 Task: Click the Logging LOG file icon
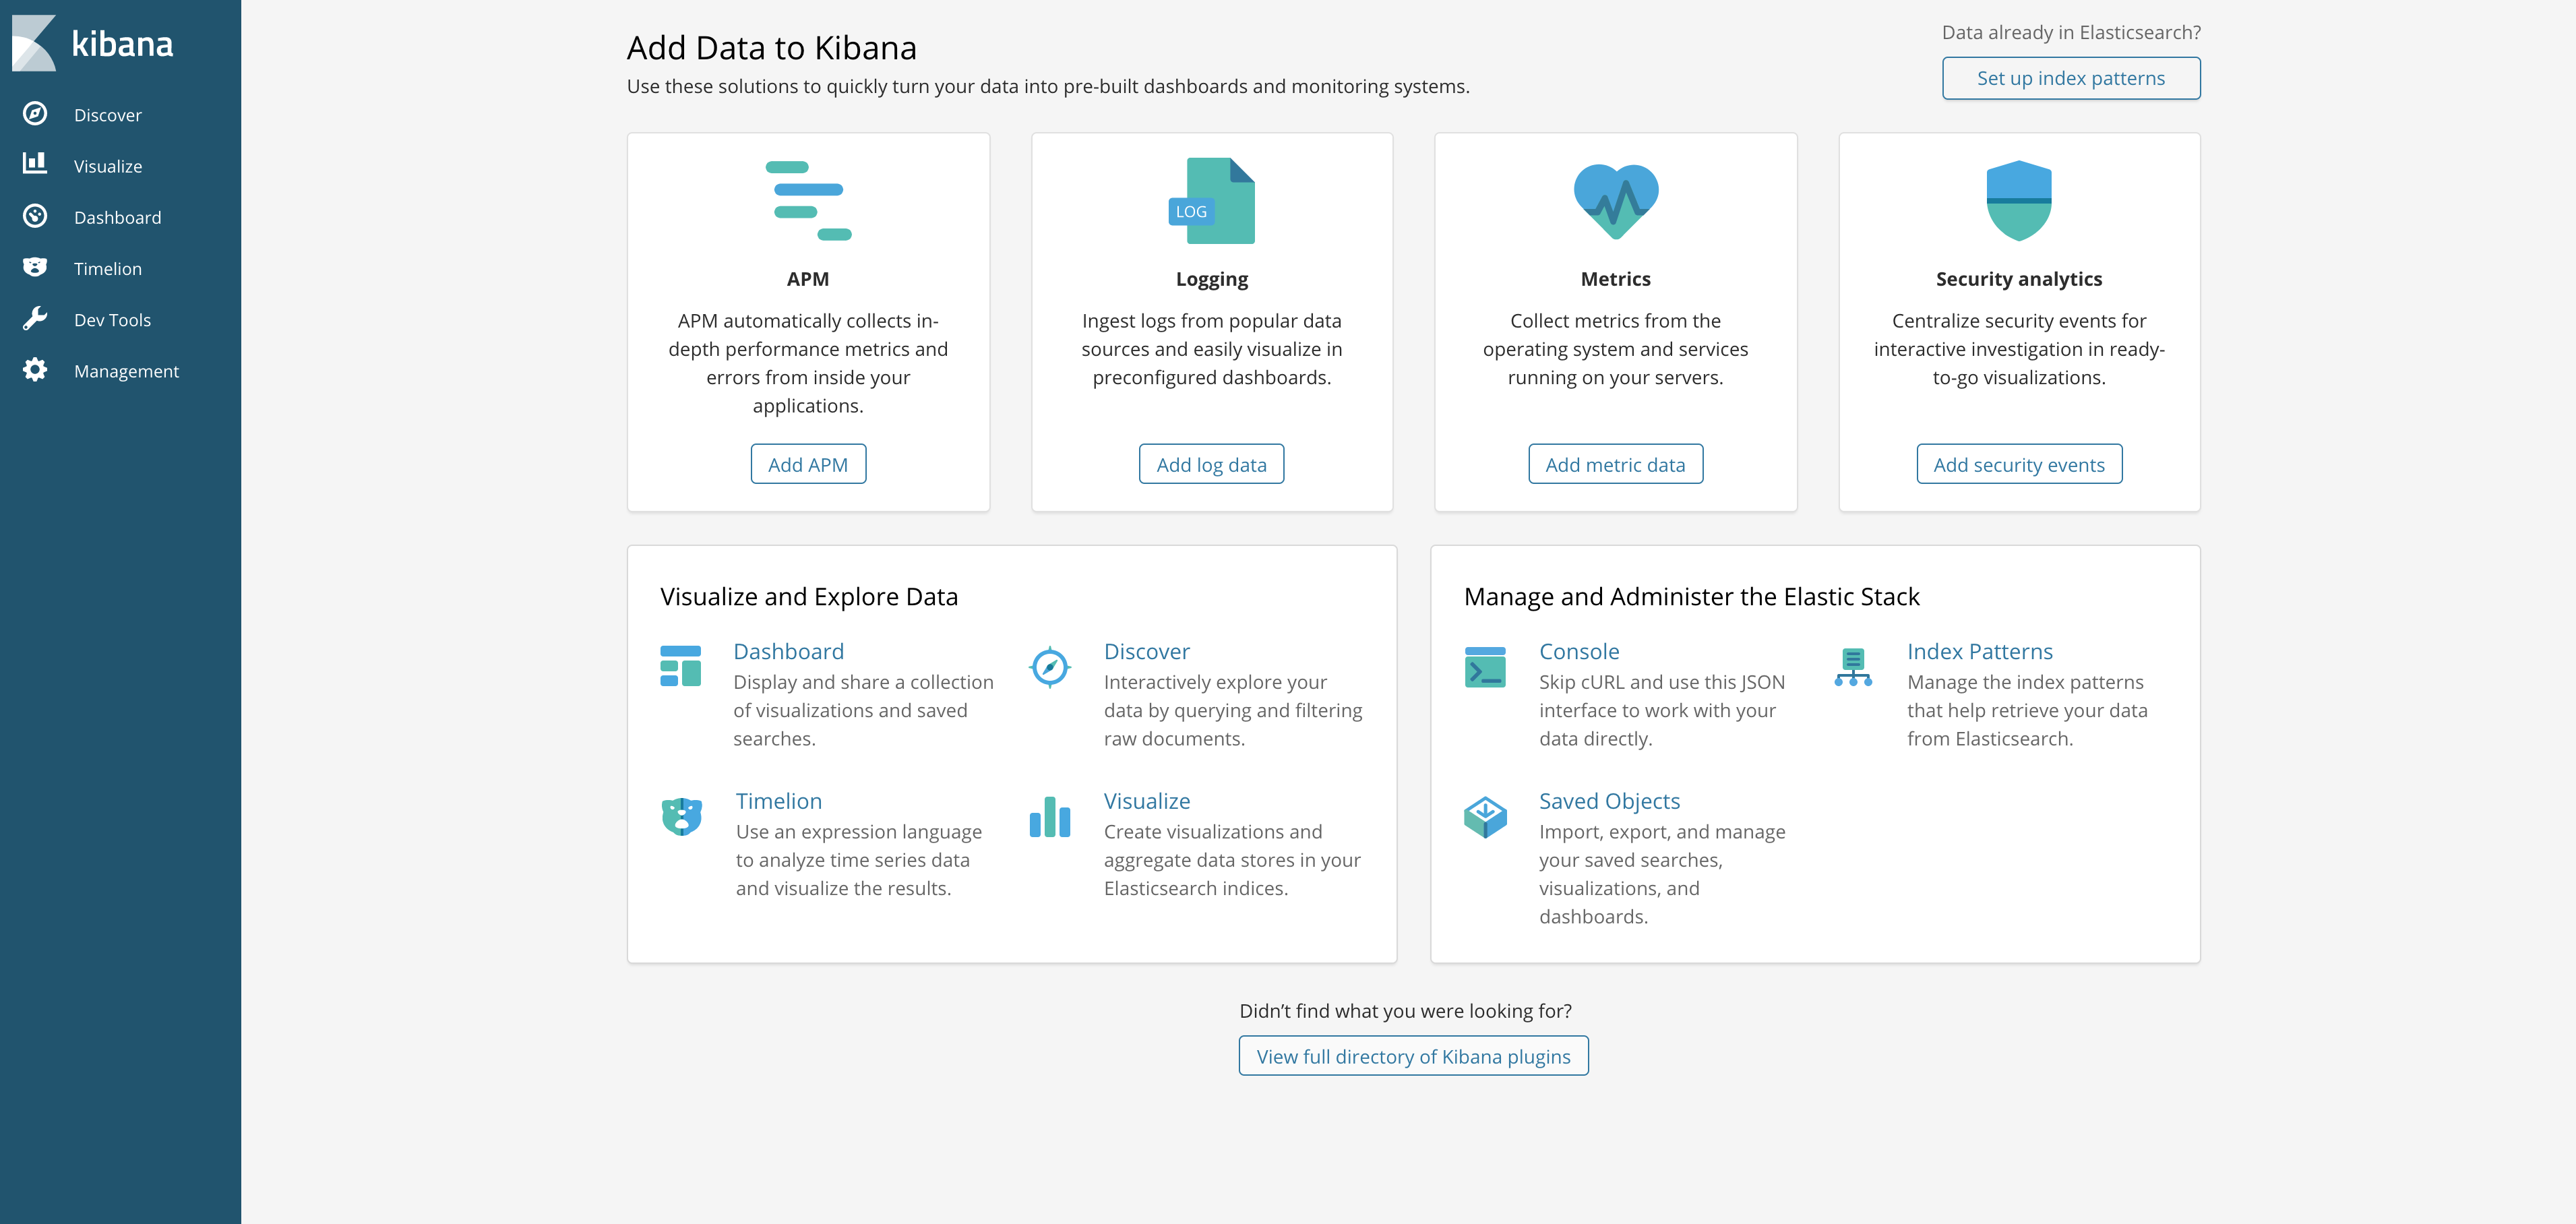1211,201
